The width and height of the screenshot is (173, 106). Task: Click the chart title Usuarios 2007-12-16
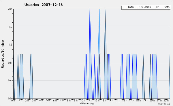44,5
